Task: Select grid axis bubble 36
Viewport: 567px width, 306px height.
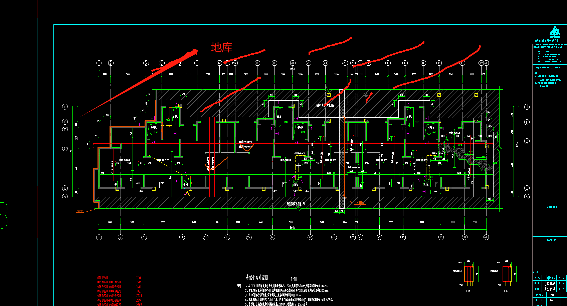Action: coord(441,237)
